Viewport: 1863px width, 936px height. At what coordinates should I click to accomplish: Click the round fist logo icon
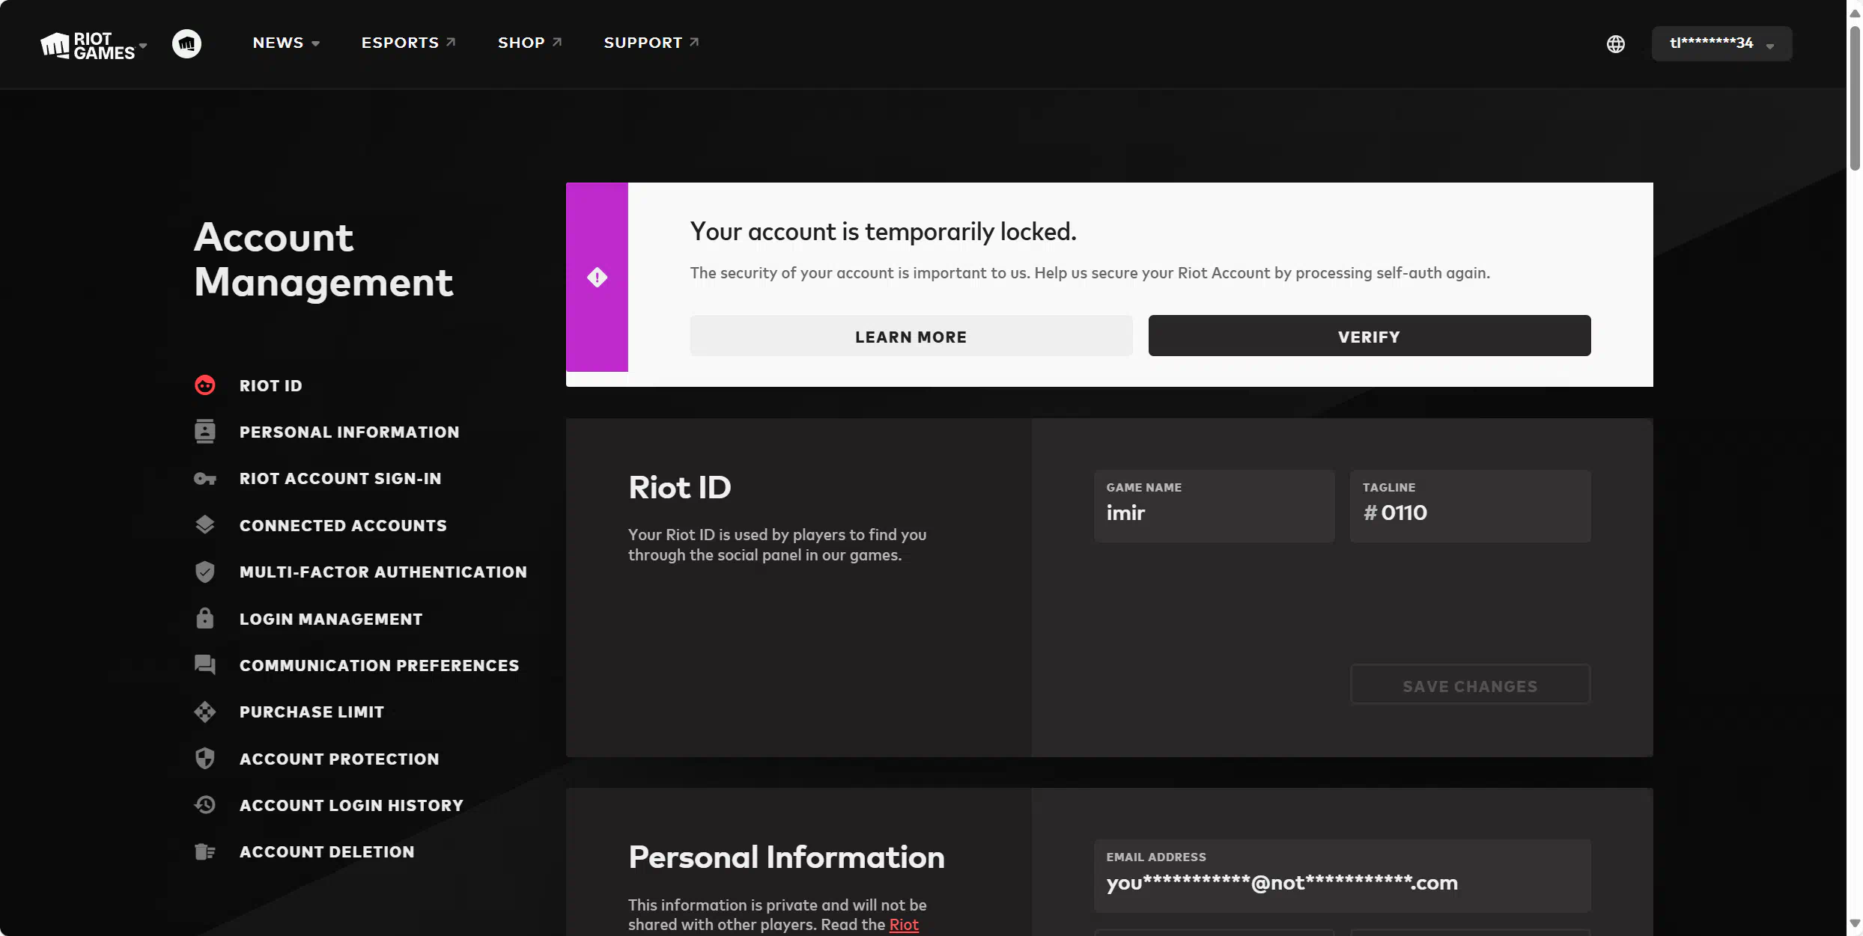(x=186, y=43)
